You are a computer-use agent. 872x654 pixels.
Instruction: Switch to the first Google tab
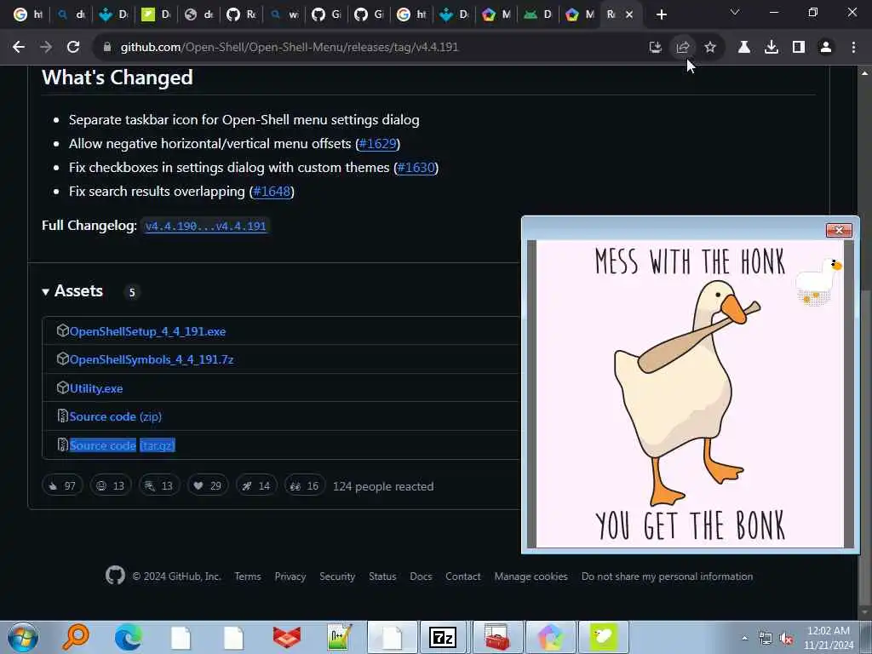pyautogui.click(x=28, y=14)
